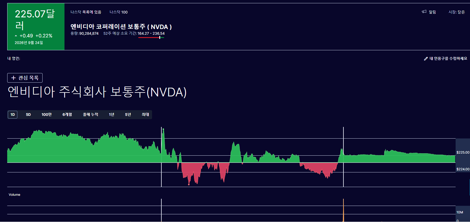
Task: Click the green up-arrow price change indicator
Action: tap(16, 36)
